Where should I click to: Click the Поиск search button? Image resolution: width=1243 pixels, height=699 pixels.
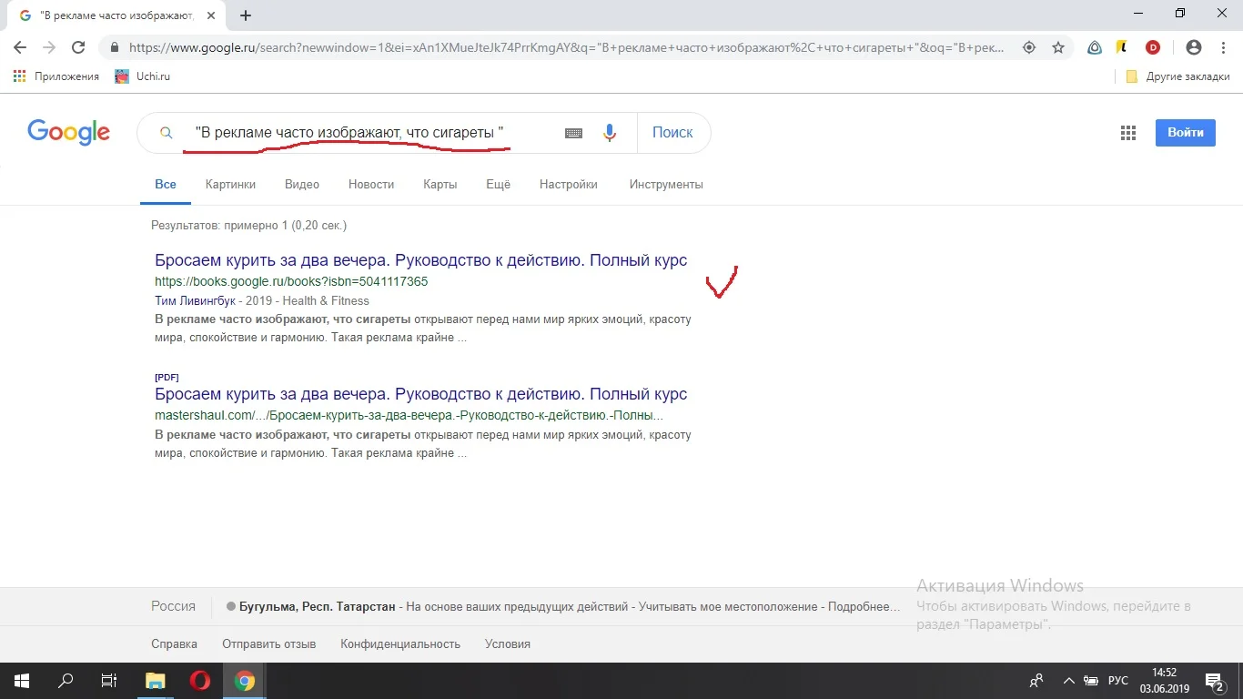point(673,133)
